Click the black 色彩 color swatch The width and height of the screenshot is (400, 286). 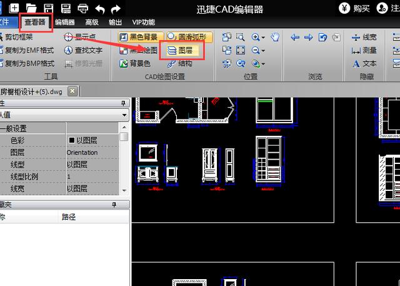pos(72,140)
